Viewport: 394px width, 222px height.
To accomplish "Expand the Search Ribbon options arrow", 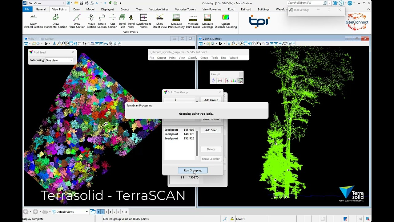I will [330, 3].
